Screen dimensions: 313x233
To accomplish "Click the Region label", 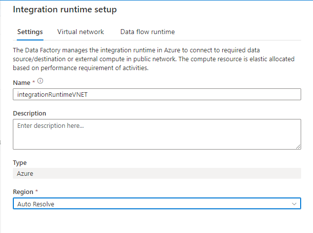I will (x=23, y=192).
